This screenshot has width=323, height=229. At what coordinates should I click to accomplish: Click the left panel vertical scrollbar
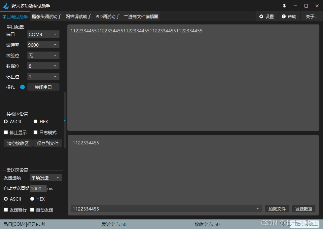coord(65,120)
